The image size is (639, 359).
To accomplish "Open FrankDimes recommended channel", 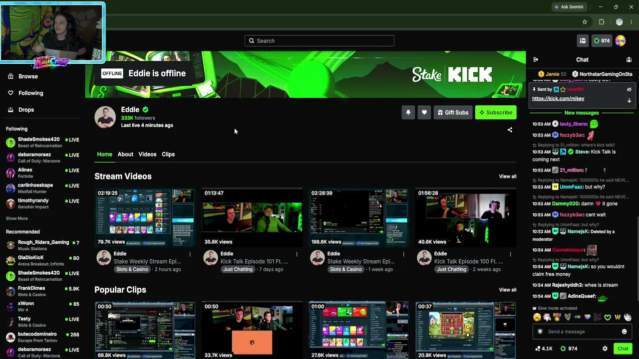I will tap(42, 291).
